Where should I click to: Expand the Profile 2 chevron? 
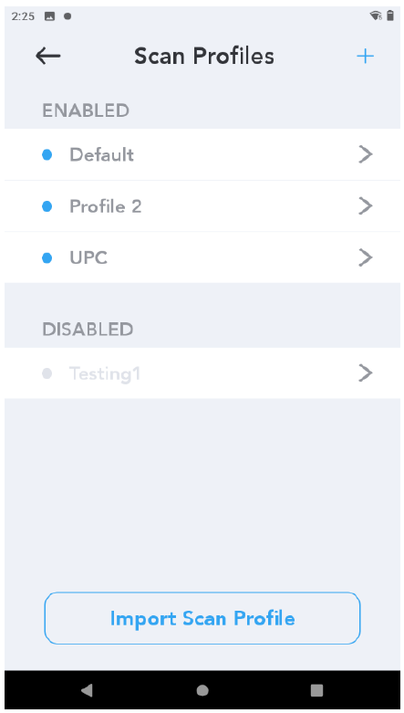[x=366, y=206]
